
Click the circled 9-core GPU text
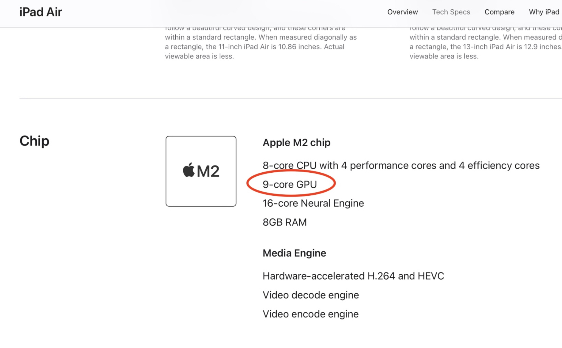(290, 184)
